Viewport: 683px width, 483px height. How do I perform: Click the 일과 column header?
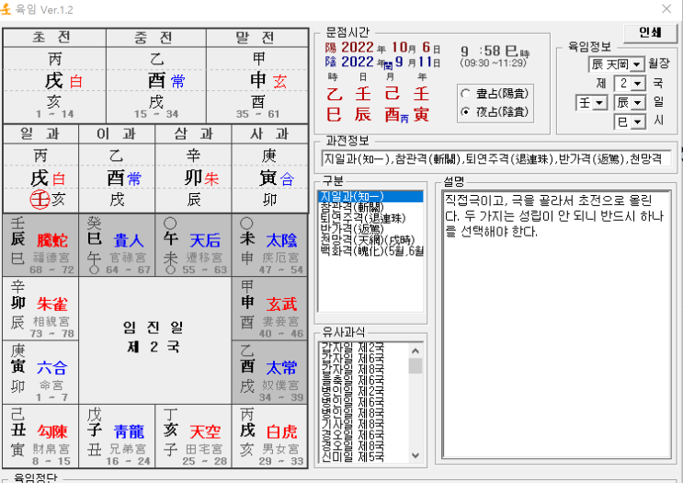40,133
